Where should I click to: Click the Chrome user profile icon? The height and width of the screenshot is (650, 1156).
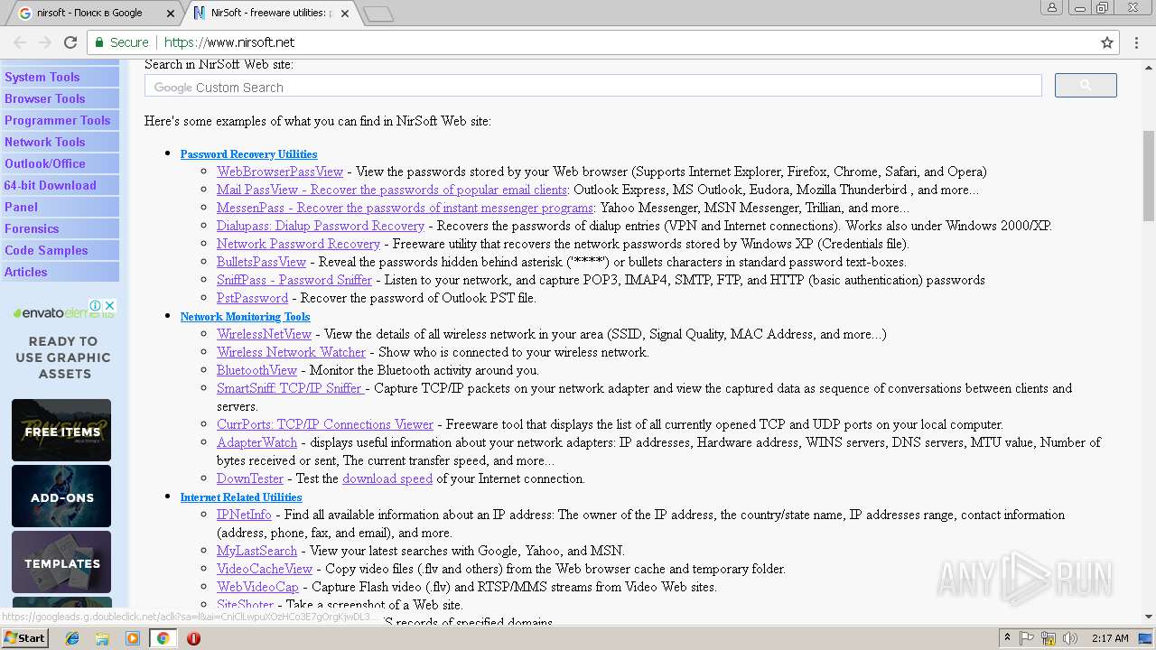point(1052,7)
